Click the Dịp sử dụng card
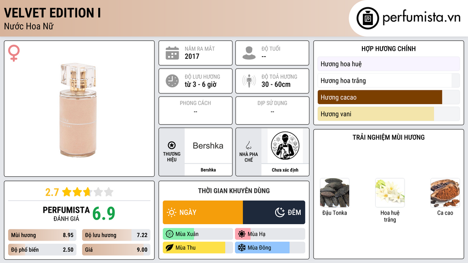The image size is (468, 263). pyautogui.click(x=272, y=110)
